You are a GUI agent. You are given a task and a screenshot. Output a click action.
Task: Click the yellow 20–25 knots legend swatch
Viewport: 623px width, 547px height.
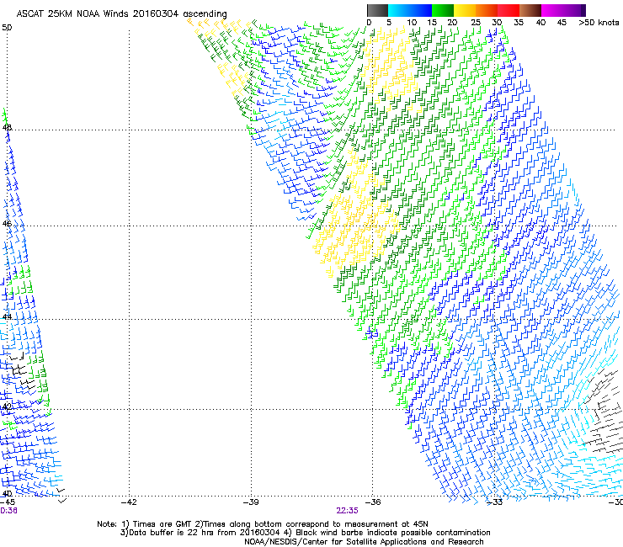[465, 10]
